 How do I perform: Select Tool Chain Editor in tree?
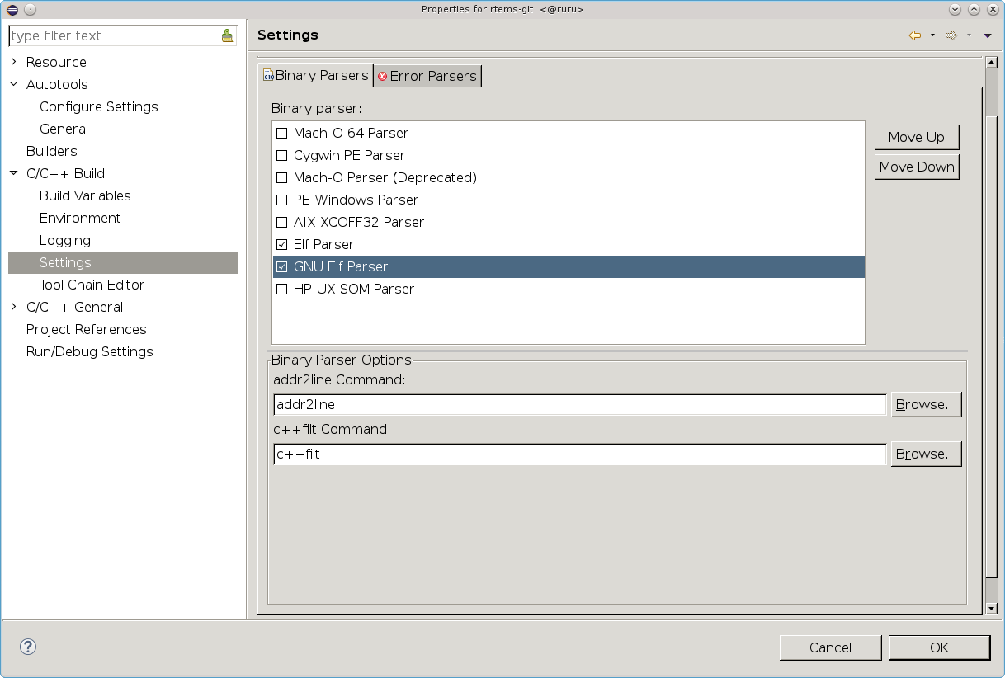tap(92, 285)
